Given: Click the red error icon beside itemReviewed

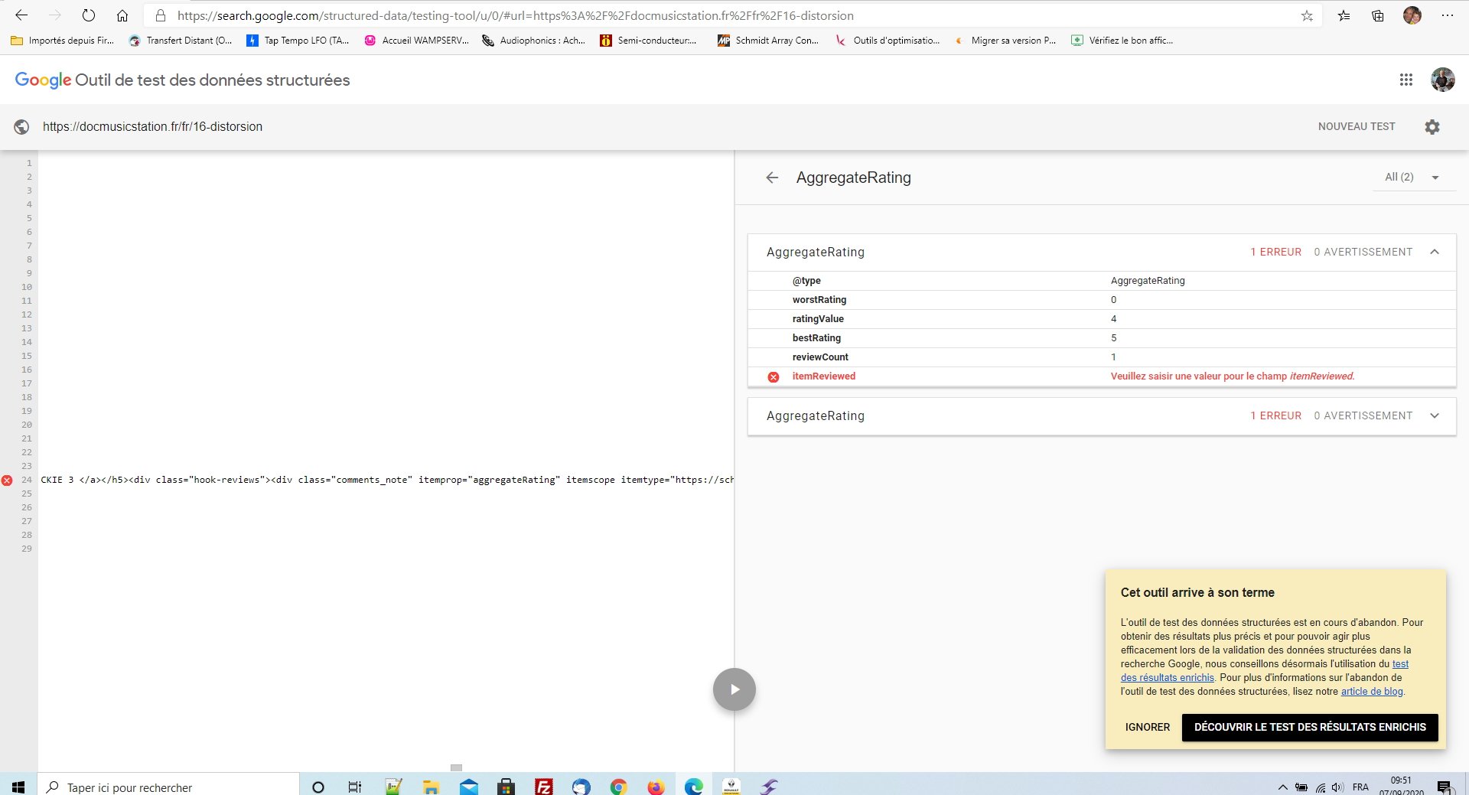Looking at the screenshot, I should coord(774,377).
